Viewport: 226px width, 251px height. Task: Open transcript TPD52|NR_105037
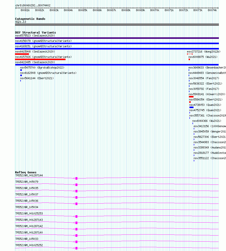(27, 194)
